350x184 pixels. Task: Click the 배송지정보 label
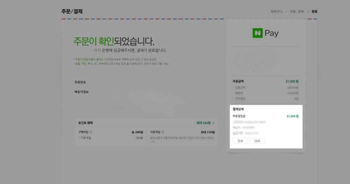pyautogui.click(x=82, y=92)
